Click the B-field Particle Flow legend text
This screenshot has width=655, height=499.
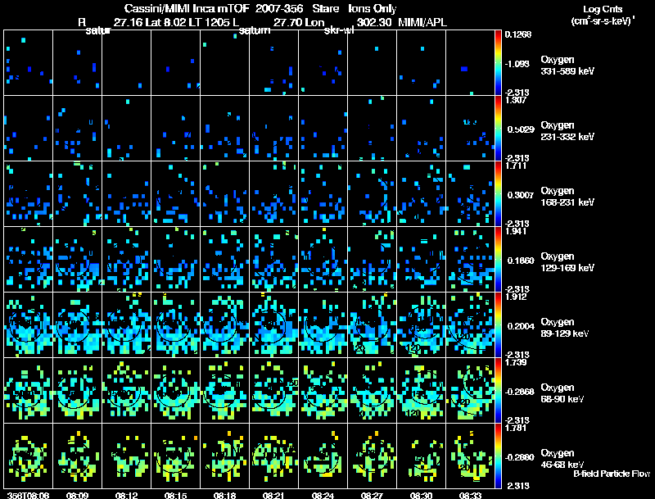click(611, 474)
